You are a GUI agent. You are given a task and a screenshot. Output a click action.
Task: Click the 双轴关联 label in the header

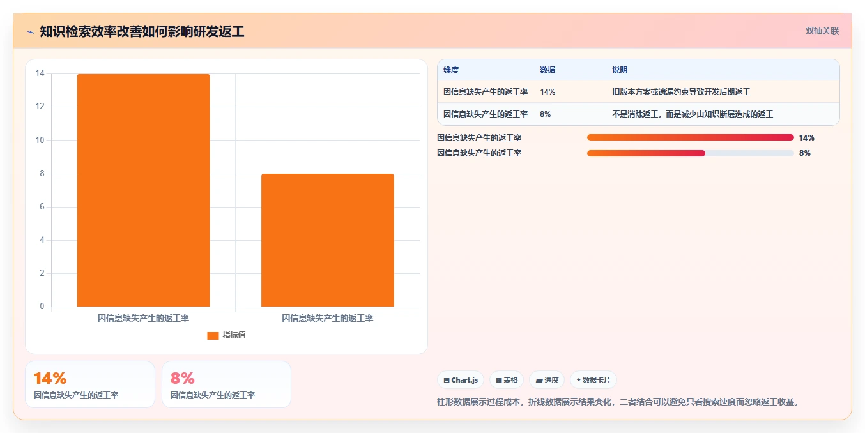tap(822, 31)
